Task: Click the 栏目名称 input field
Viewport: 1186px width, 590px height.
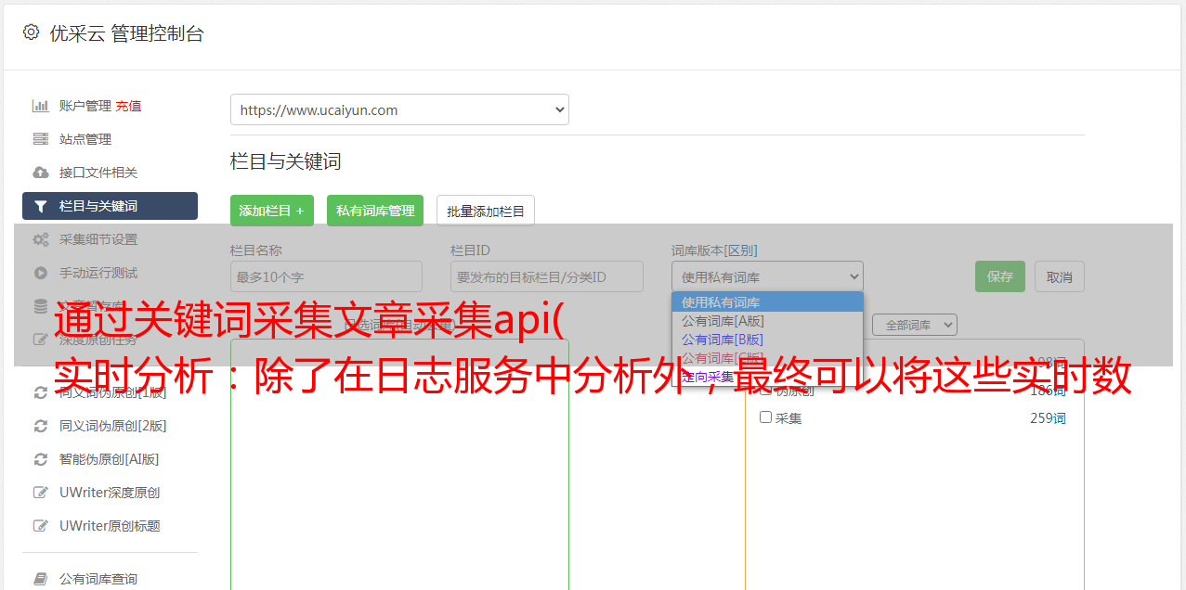Action: (326, 276)
